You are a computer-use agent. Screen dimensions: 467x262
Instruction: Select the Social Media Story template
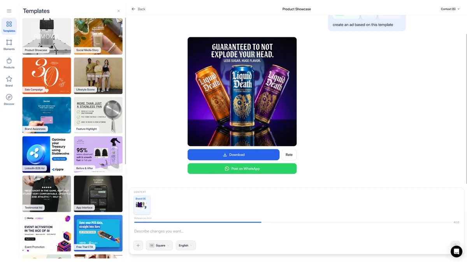[98, 36]
